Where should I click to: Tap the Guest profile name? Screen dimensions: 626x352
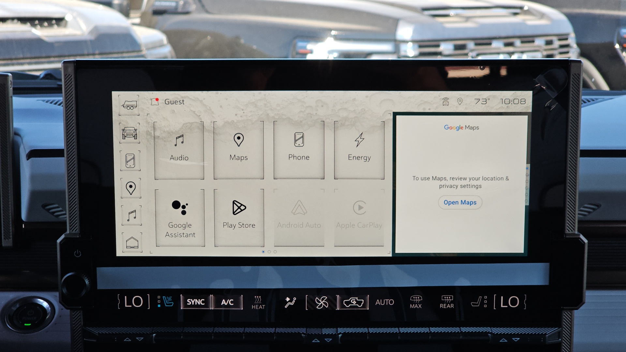(174, 102)
